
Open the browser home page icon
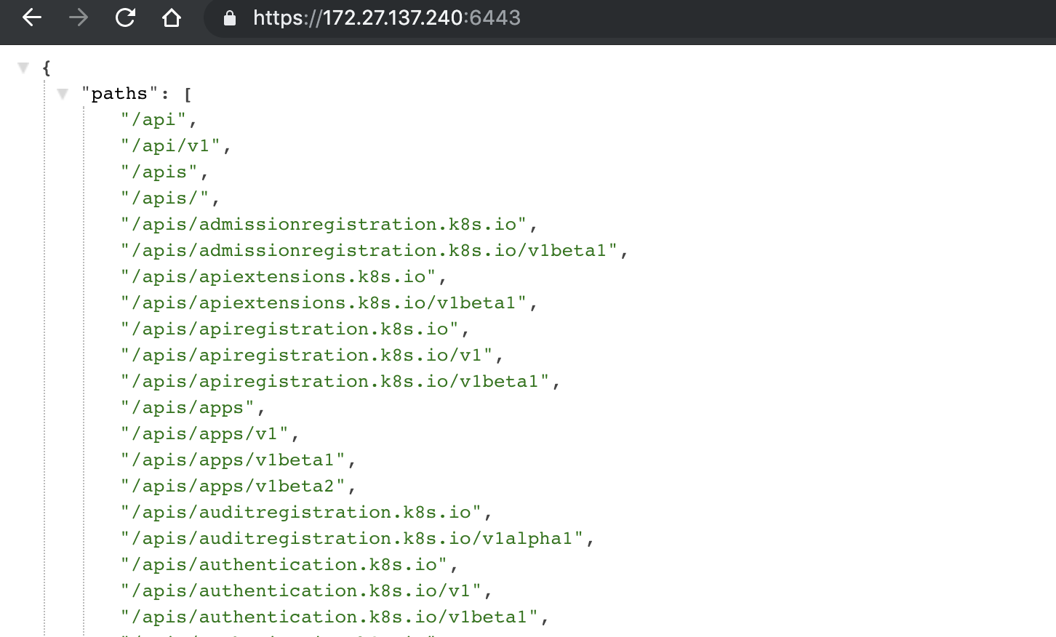click(172, 17)
